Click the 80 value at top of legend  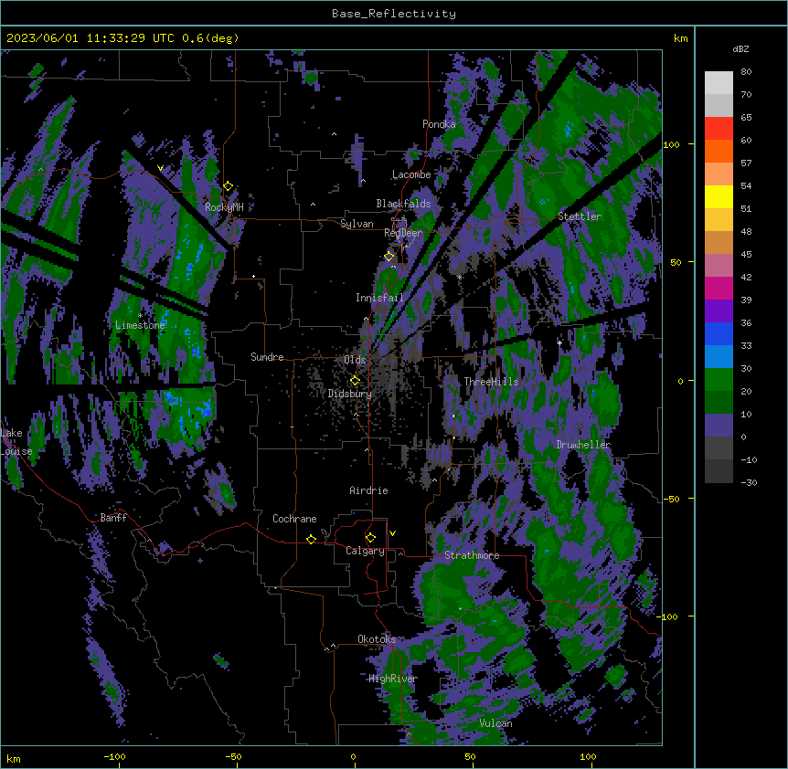point(746,72)
